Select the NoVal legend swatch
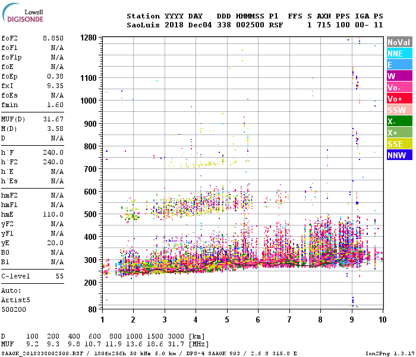This screenshot has height=357, width=416. (x=399, y=42)
